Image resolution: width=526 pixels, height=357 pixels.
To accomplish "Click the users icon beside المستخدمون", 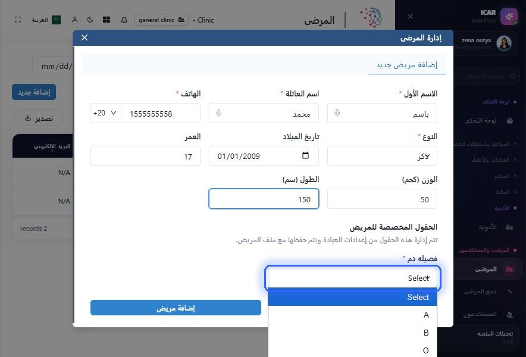I will (509, 314).
